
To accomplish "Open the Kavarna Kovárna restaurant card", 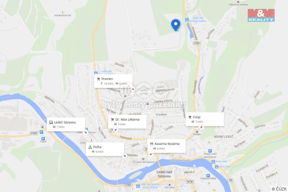I will click(x=166, y=146).
